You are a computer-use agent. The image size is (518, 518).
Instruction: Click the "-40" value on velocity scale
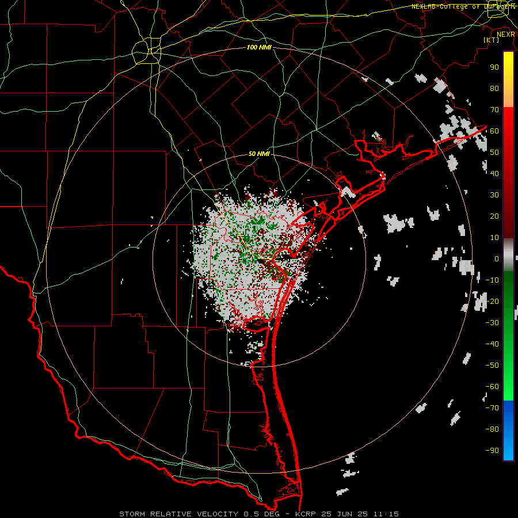click(x=492, y=344)
